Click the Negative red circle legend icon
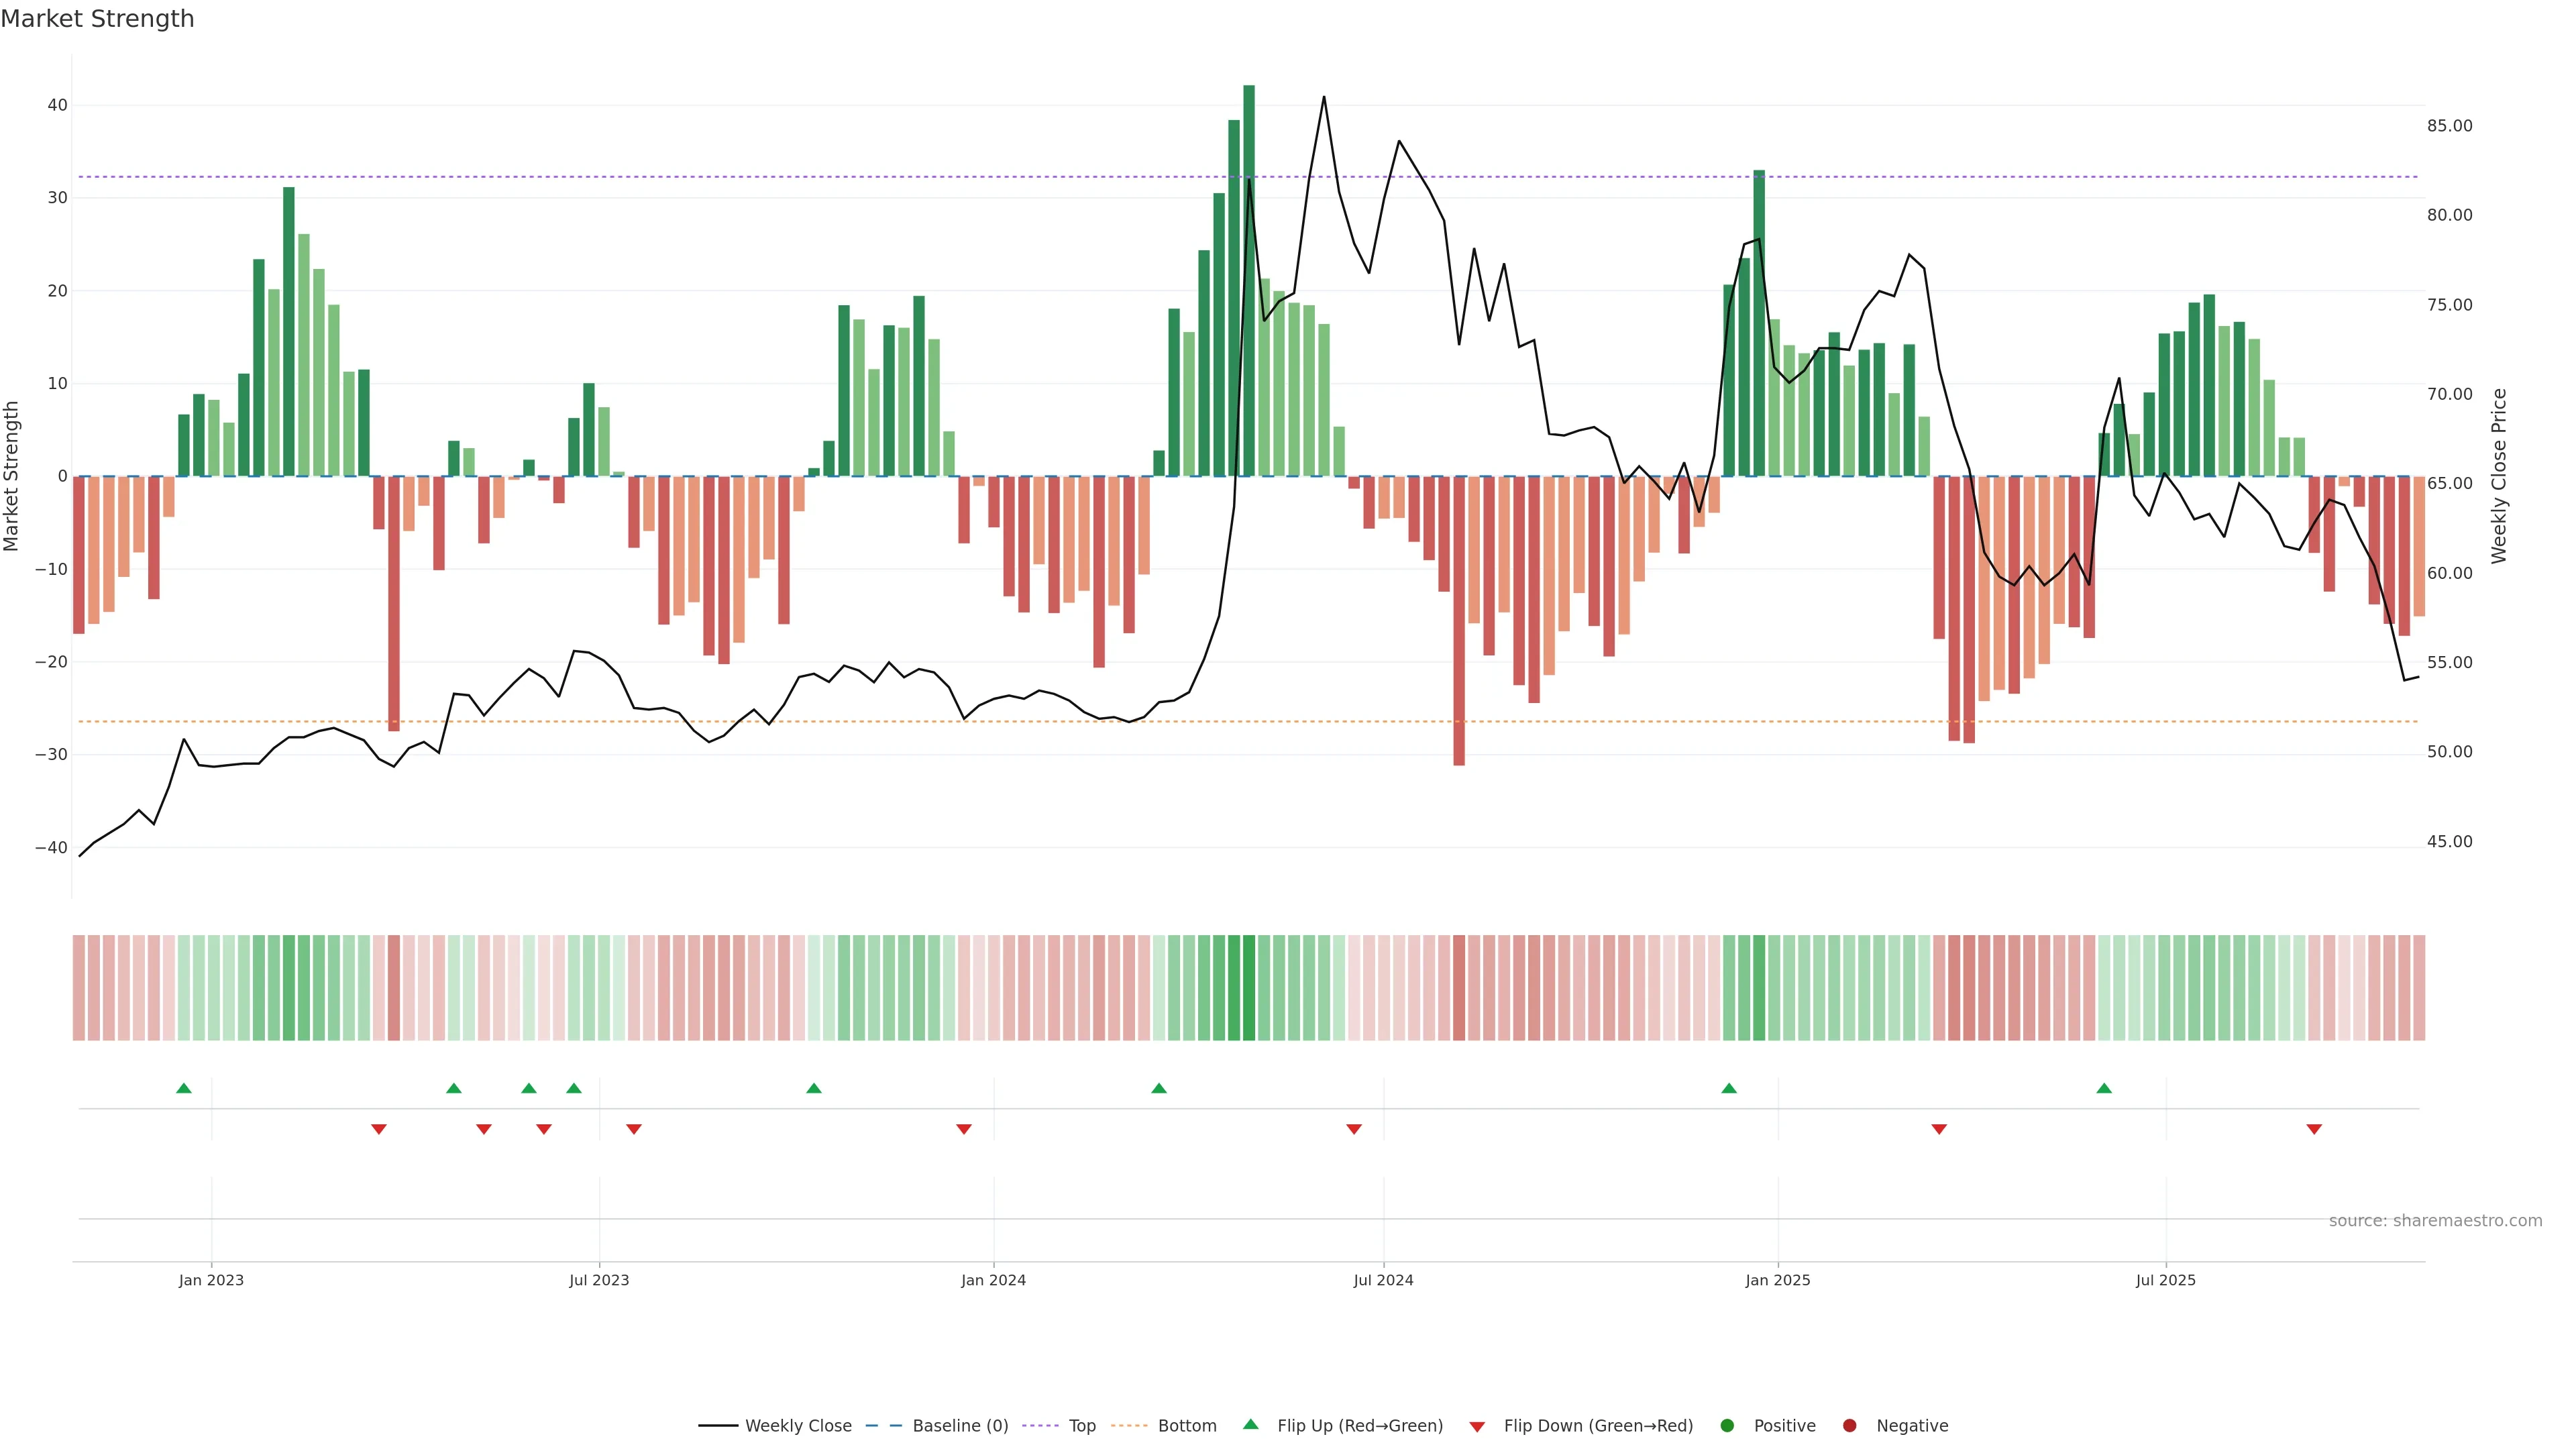The height and width of the screenshot is (1449, 2576). [x=1850, y=1426]
